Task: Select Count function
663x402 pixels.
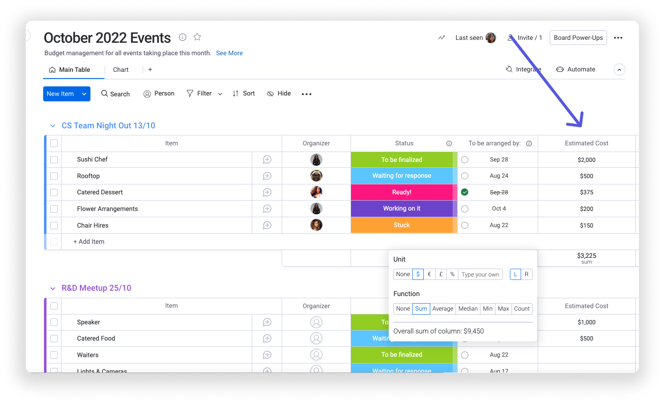Action: tap(522, 309)
